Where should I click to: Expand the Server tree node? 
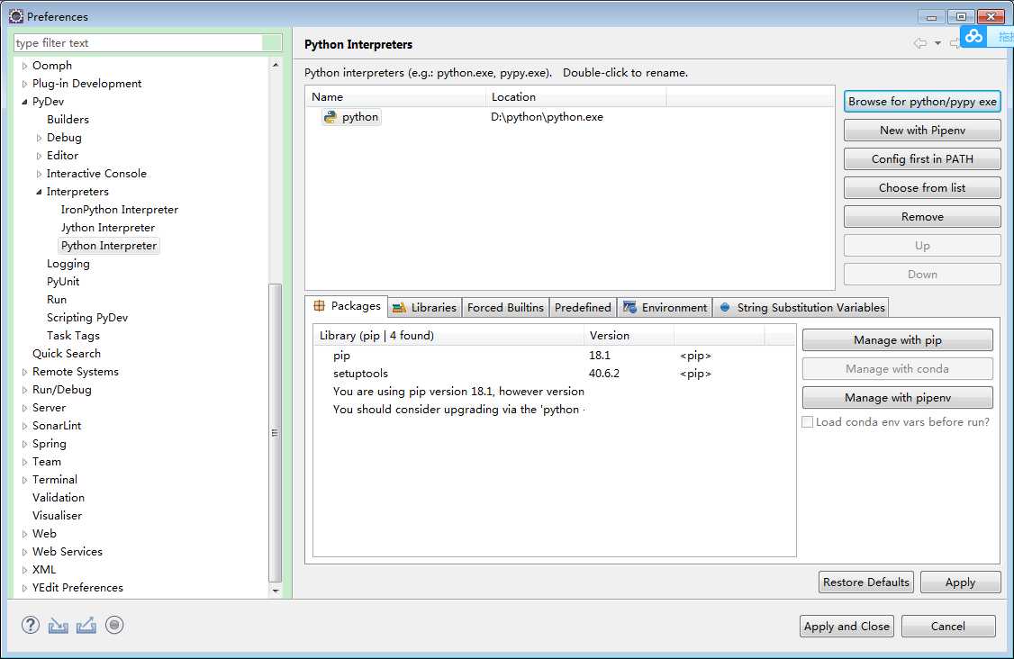[24, 408]
